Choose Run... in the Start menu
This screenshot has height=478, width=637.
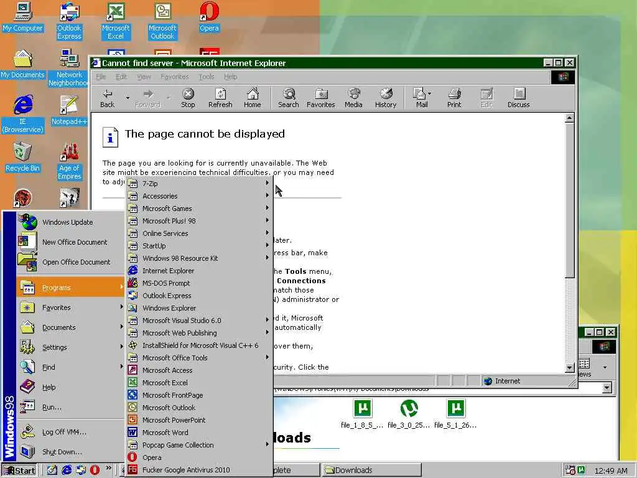[71, 407]
